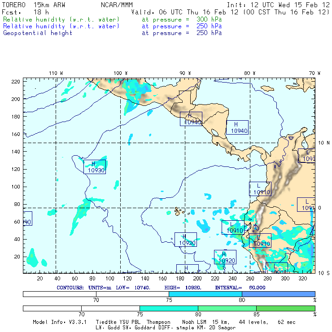
Task: Select the light green 80–85% segment of the lower bar
Action: [x=227, y=308]
